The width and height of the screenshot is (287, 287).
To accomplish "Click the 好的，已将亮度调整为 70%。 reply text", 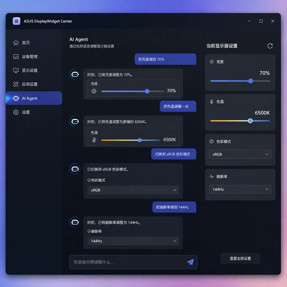I will click(x=110, y=75).
